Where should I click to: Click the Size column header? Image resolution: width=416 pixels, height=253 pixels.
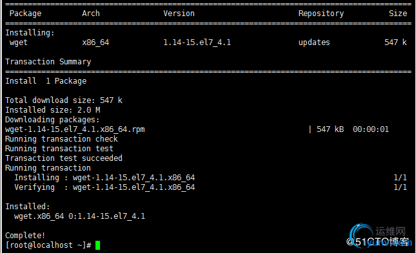398,14
